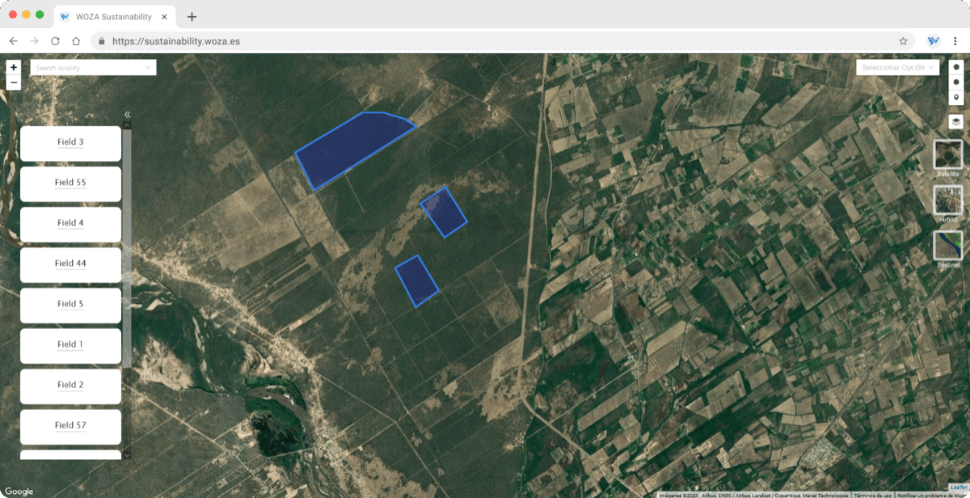Viewport: 970px width, 498px height.
Task: Collapse the field list sidebar
Action: 127,115
